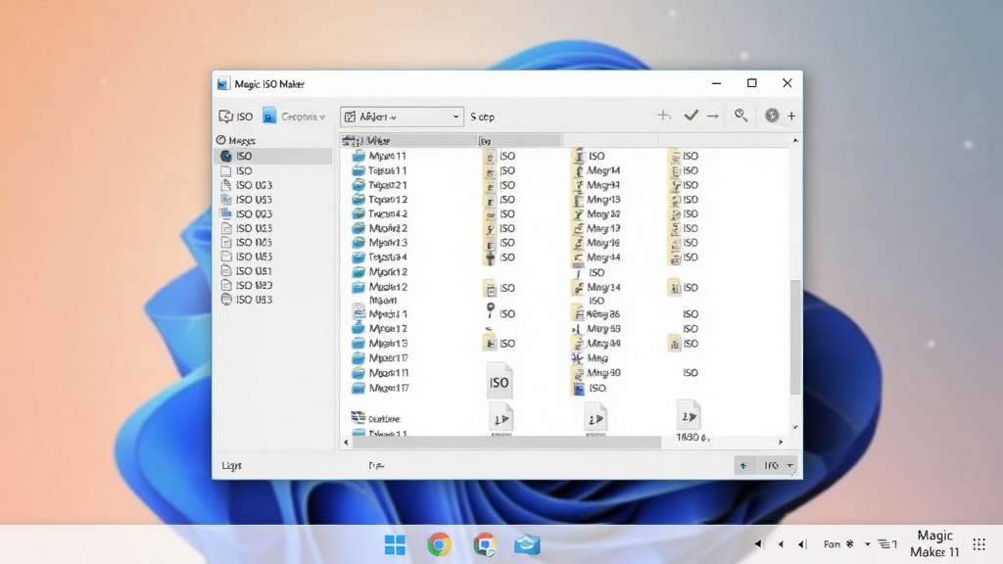Click the gray plus icon beside checkmark

(664, 116)
